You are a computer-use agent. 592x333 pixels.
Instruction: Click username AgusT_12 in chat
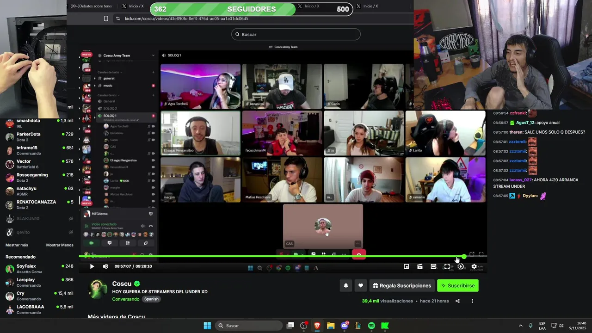(x=525, y=123)
